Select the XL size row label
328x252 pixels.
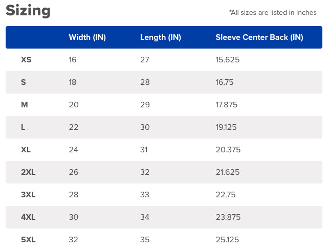point(26,150)
